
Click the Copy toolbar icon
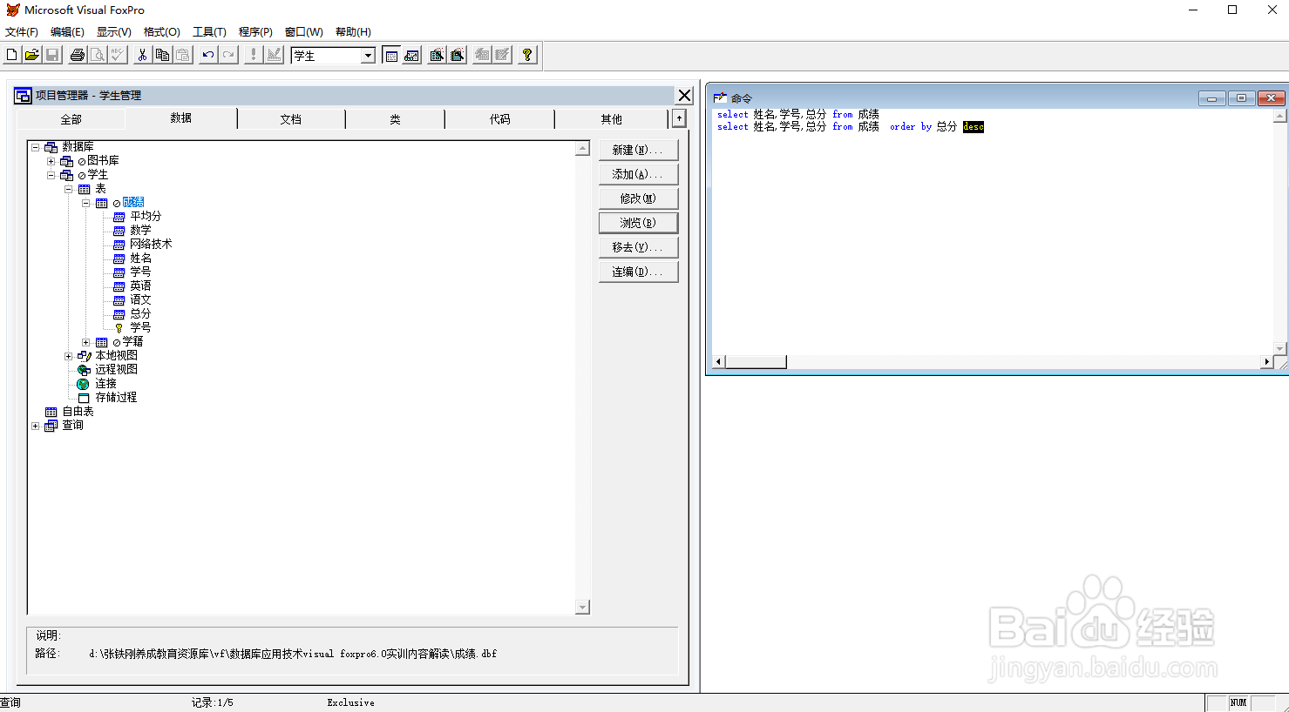[x=162, y=55]
